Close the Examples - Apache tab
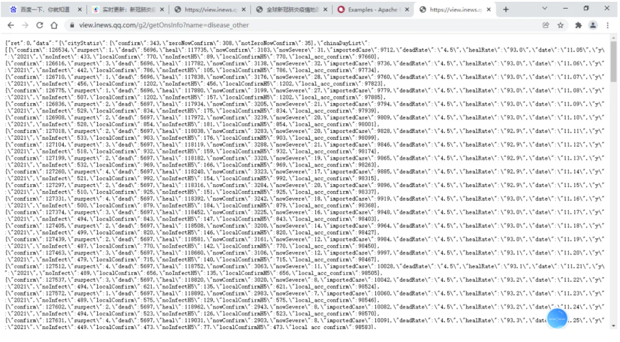The width and height of the screenshot is (620, 342). click(407, 9)
